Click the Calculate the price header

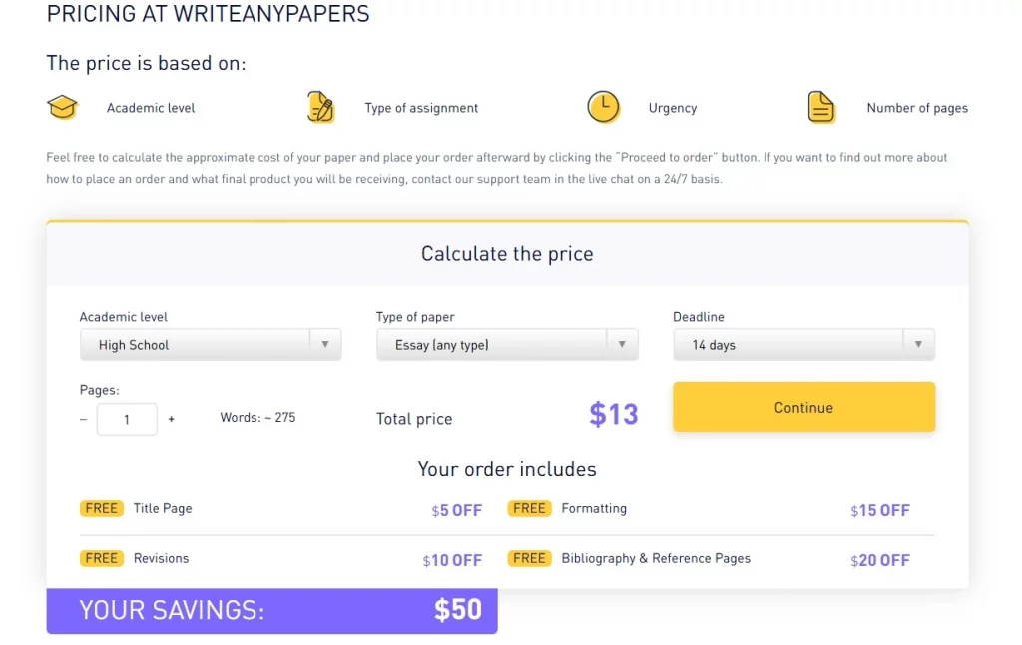point(507,253)
